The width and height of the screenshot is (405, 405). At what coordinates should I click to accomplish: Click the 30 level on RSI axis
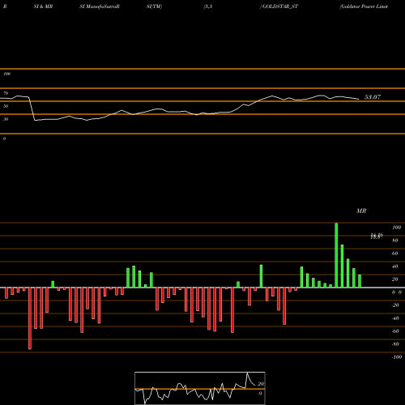click(x=6, y=119)
